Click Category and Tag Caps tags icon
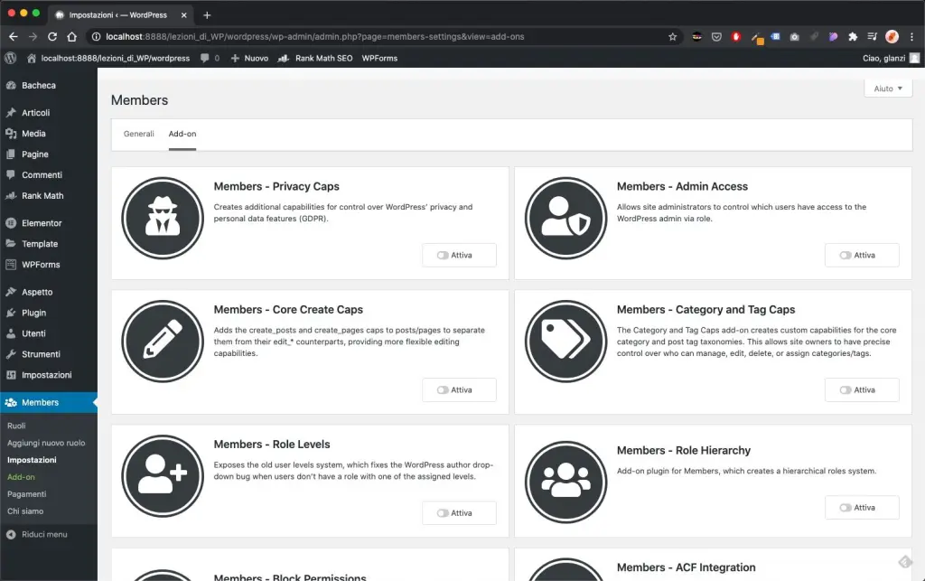 point(565,342)
